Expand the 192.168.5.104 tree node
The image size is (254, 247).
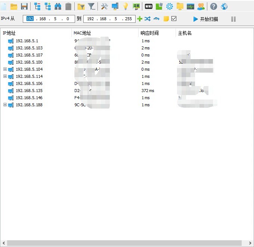(5, 69)
